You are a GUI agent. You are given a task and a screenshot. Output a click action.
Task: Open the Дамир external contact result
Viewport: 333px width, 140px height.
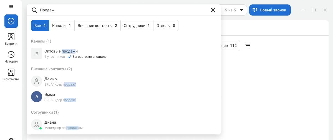click(51, 81)
